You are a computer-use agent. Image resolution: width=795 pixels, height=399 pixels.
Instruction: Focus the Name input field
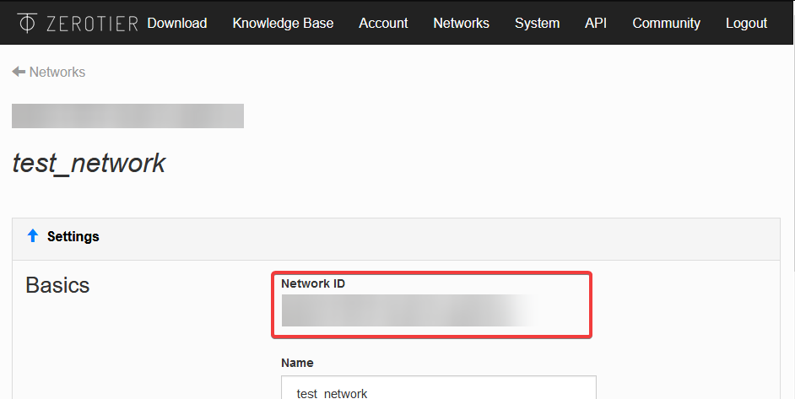(439, 387)
